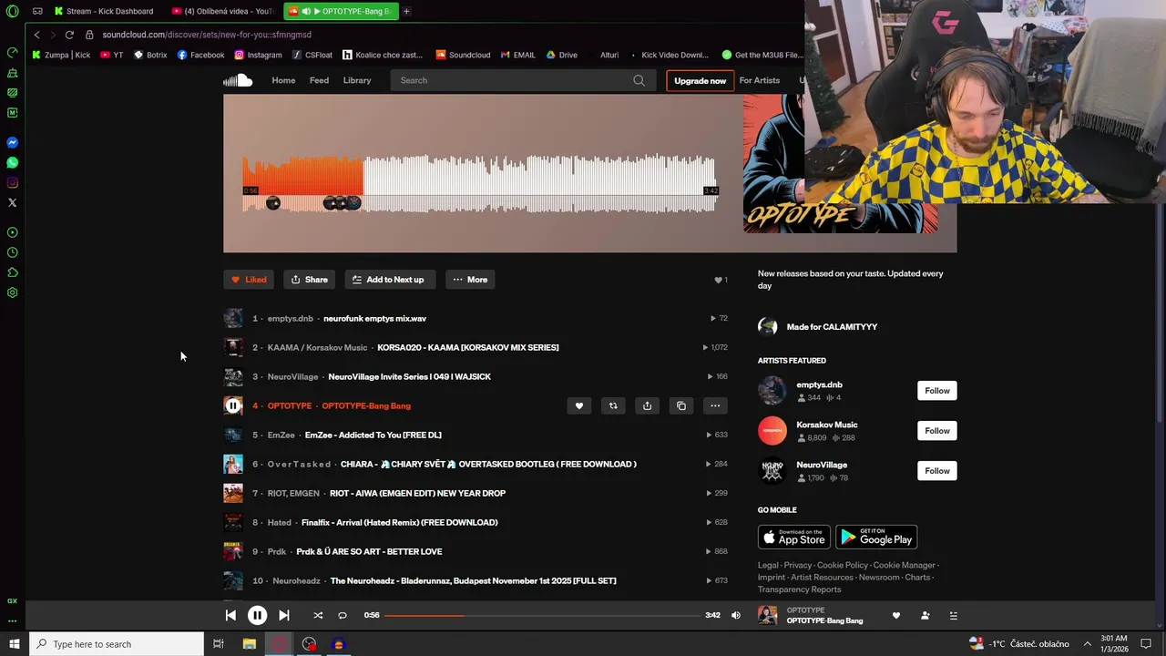Open the Korsakov Music avatar
1166x656 pixels.
(x=772, y=430)
